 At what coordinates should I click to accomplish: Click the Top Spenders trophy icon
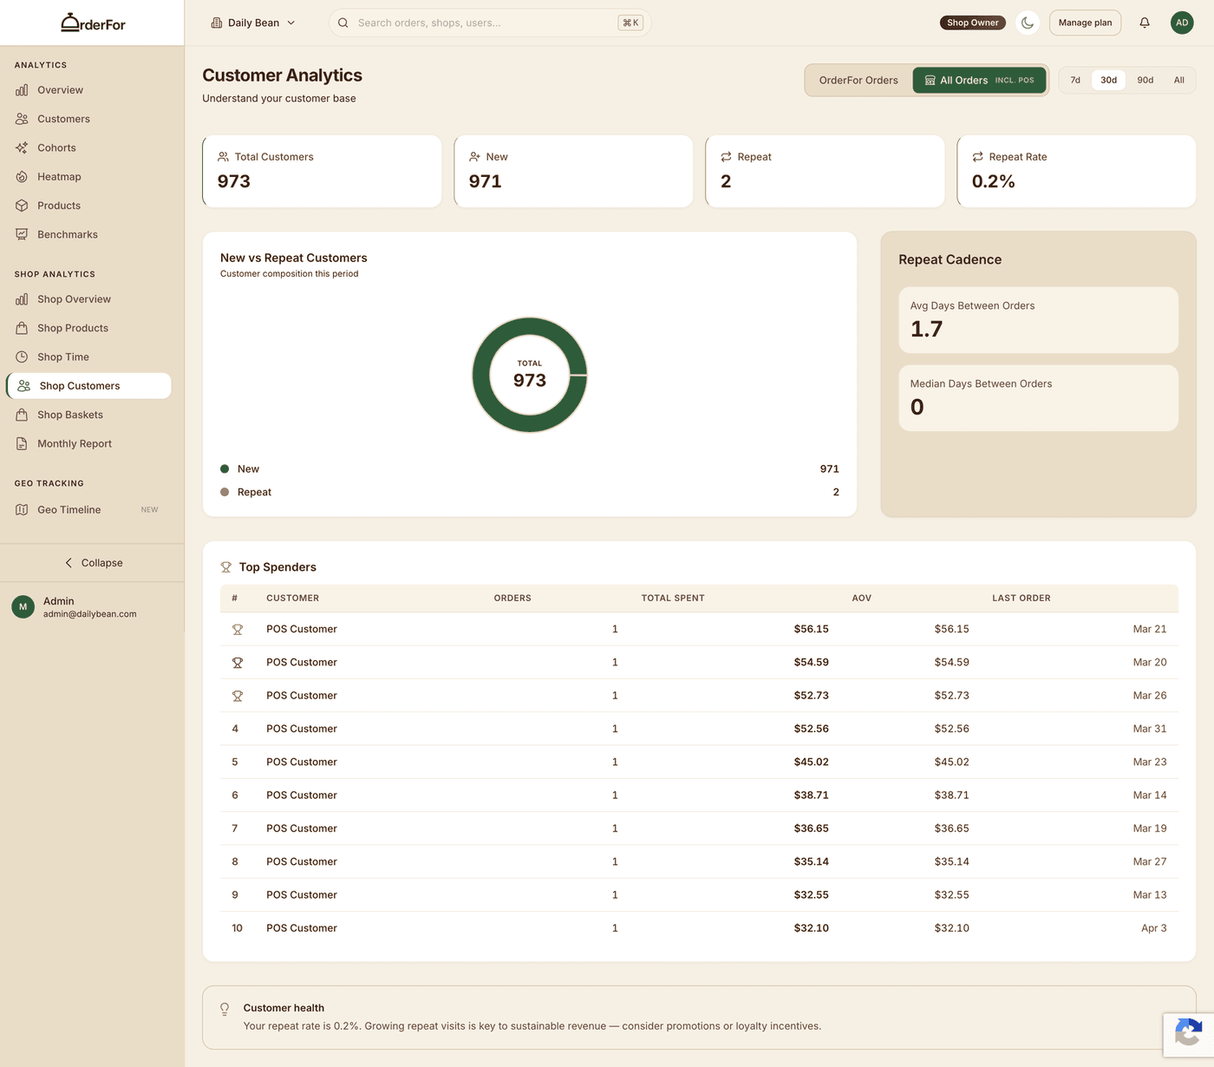226,567
